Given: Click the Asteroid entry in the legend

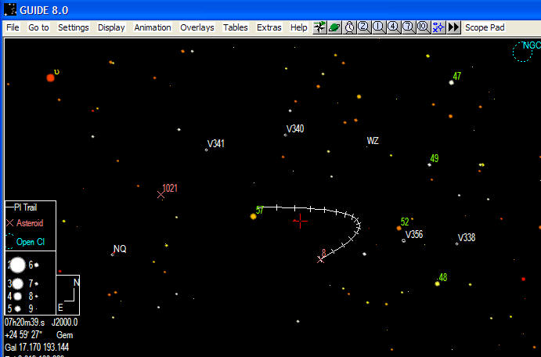Looking at the screenshot, I should [30, 223].
